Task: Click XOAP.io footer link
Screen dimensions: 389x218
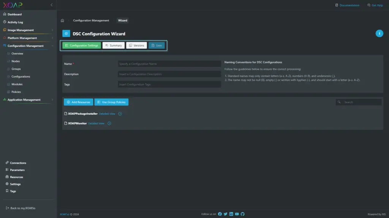Action: click(65, 214)
